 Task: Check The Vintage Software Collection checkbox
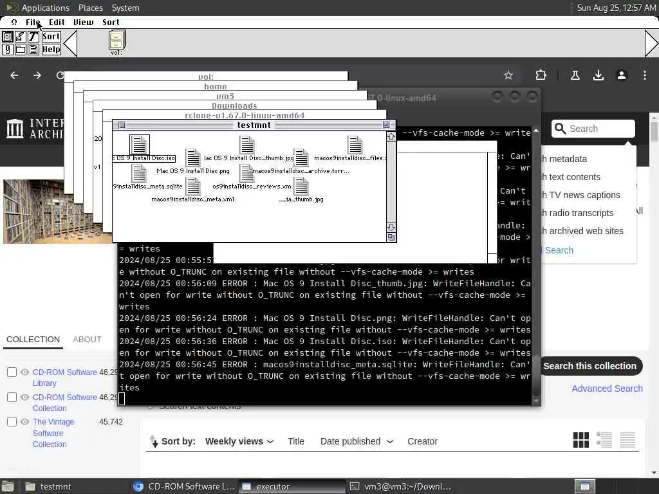[12, 422]
